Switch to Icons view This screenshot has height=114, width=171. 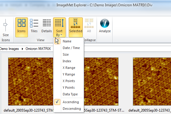click(22, 27)
